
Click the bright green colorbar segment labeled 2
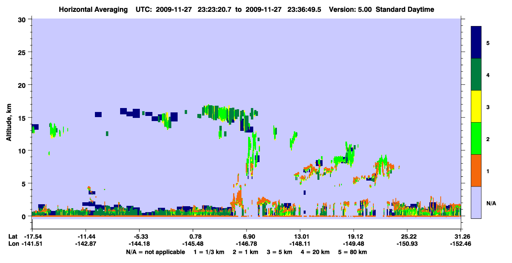[x=476, y=138]
